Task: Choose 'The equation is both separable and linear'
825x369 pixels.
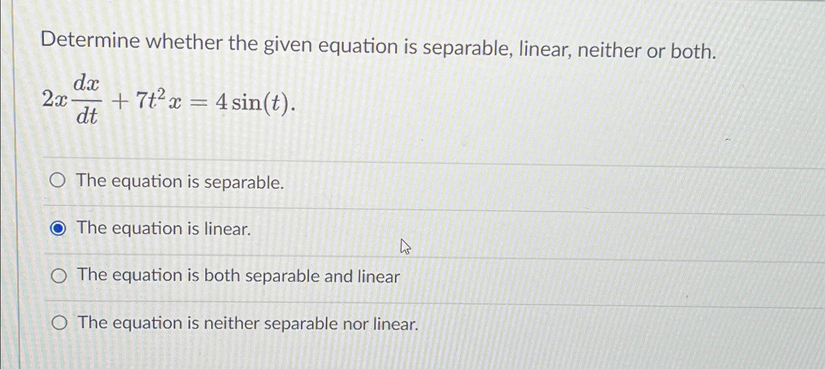Action: (59, 275)
